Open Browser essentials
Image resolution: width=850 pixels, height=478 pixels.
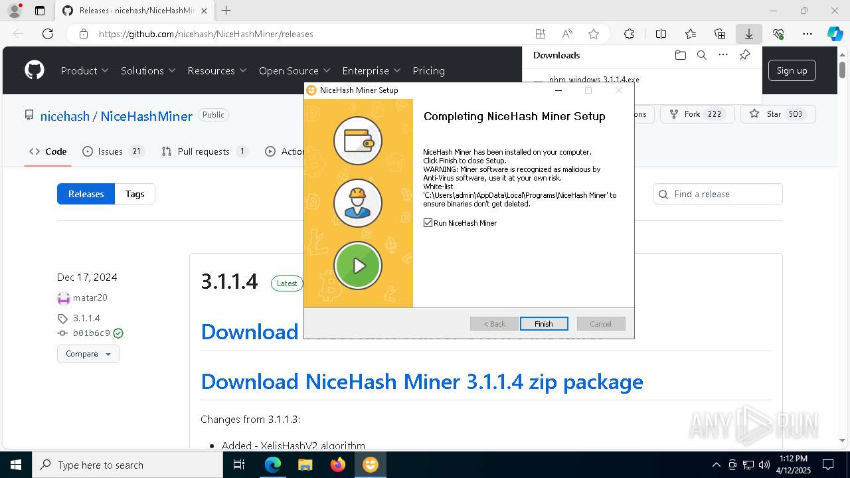coord(778,34)
